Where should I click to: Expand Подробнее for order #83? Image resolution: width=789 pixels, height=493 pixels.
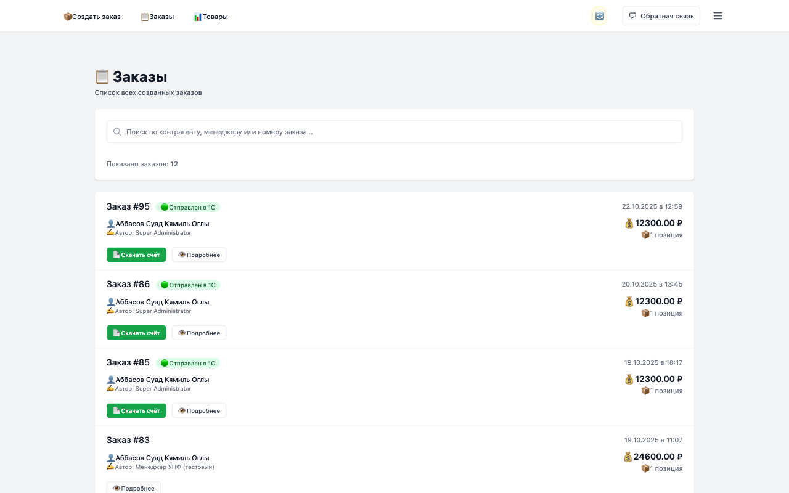134,488
